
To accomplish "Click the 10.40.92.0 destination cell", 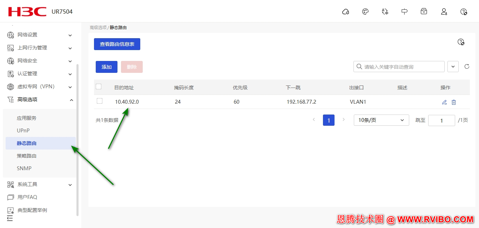I will pyautogui.click(x=127, y=102).
